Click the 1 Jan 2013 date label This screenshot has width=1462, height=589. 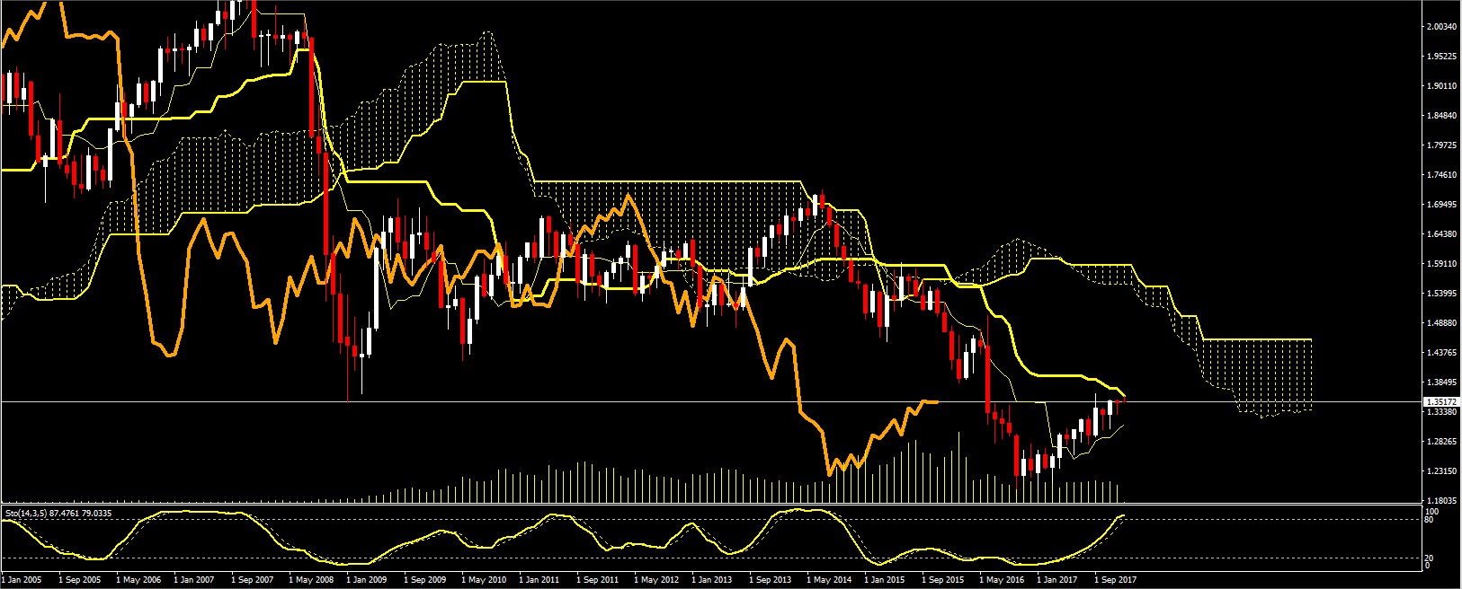(711, 581)
